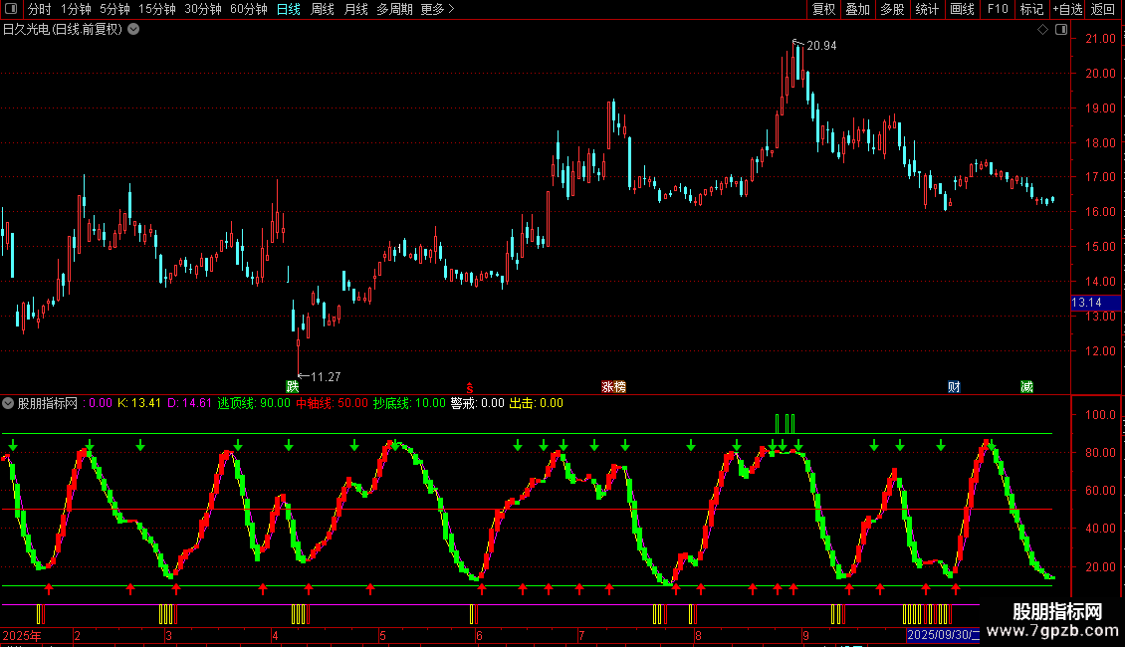The width and height of the screenshot is (1125, 647).
Task: Click the 20.94 high price label
Action: tap(821, 46)
